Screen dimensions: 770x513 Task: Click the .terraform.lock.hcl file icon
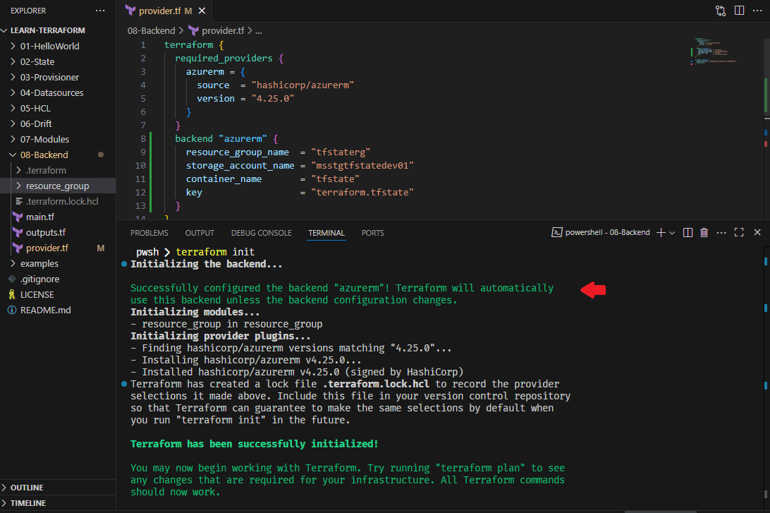pyautogui.click(x=19, y=202)
